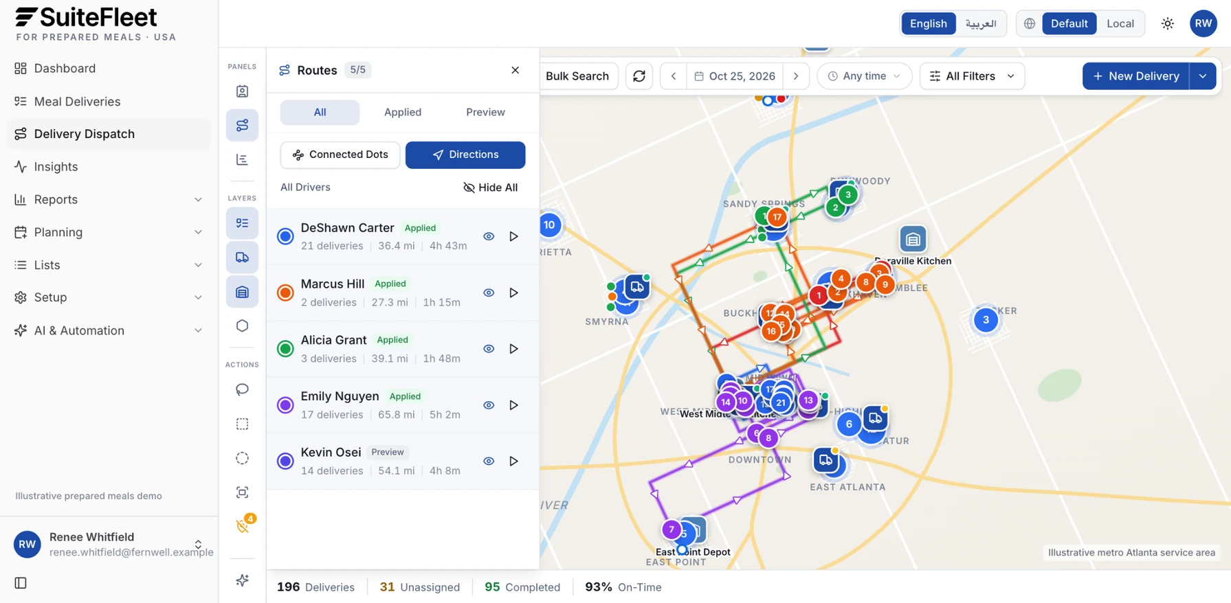Open Meal Deliveries in the sidebar
Screen dimensions: 1231x603
click(109, 102)
